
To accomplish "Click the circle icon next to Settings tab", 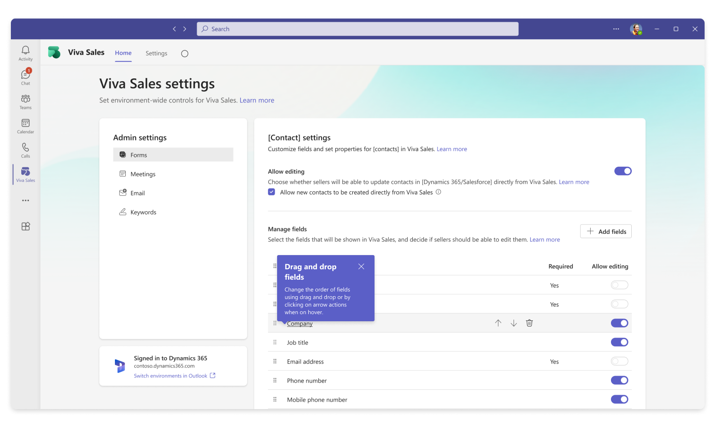I will (x=185, y=53).
